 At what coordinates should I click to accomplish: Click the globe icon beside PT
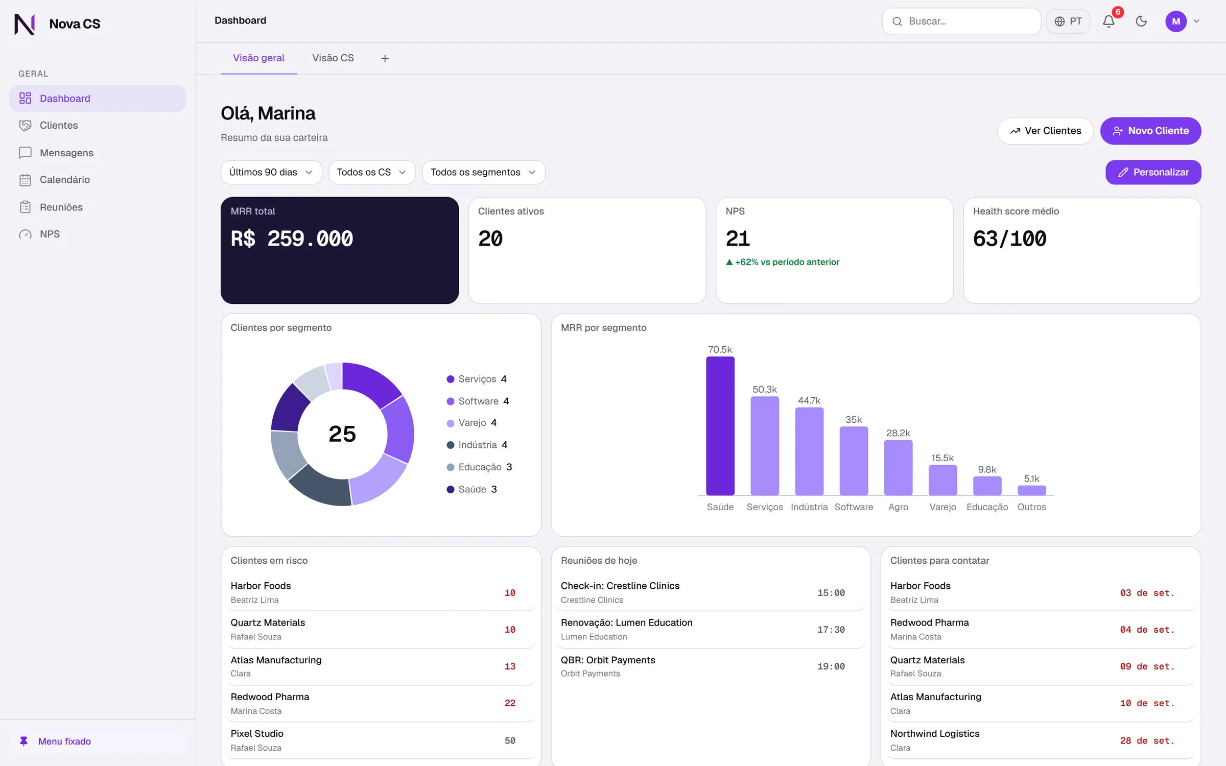(x=1060, y=21)
